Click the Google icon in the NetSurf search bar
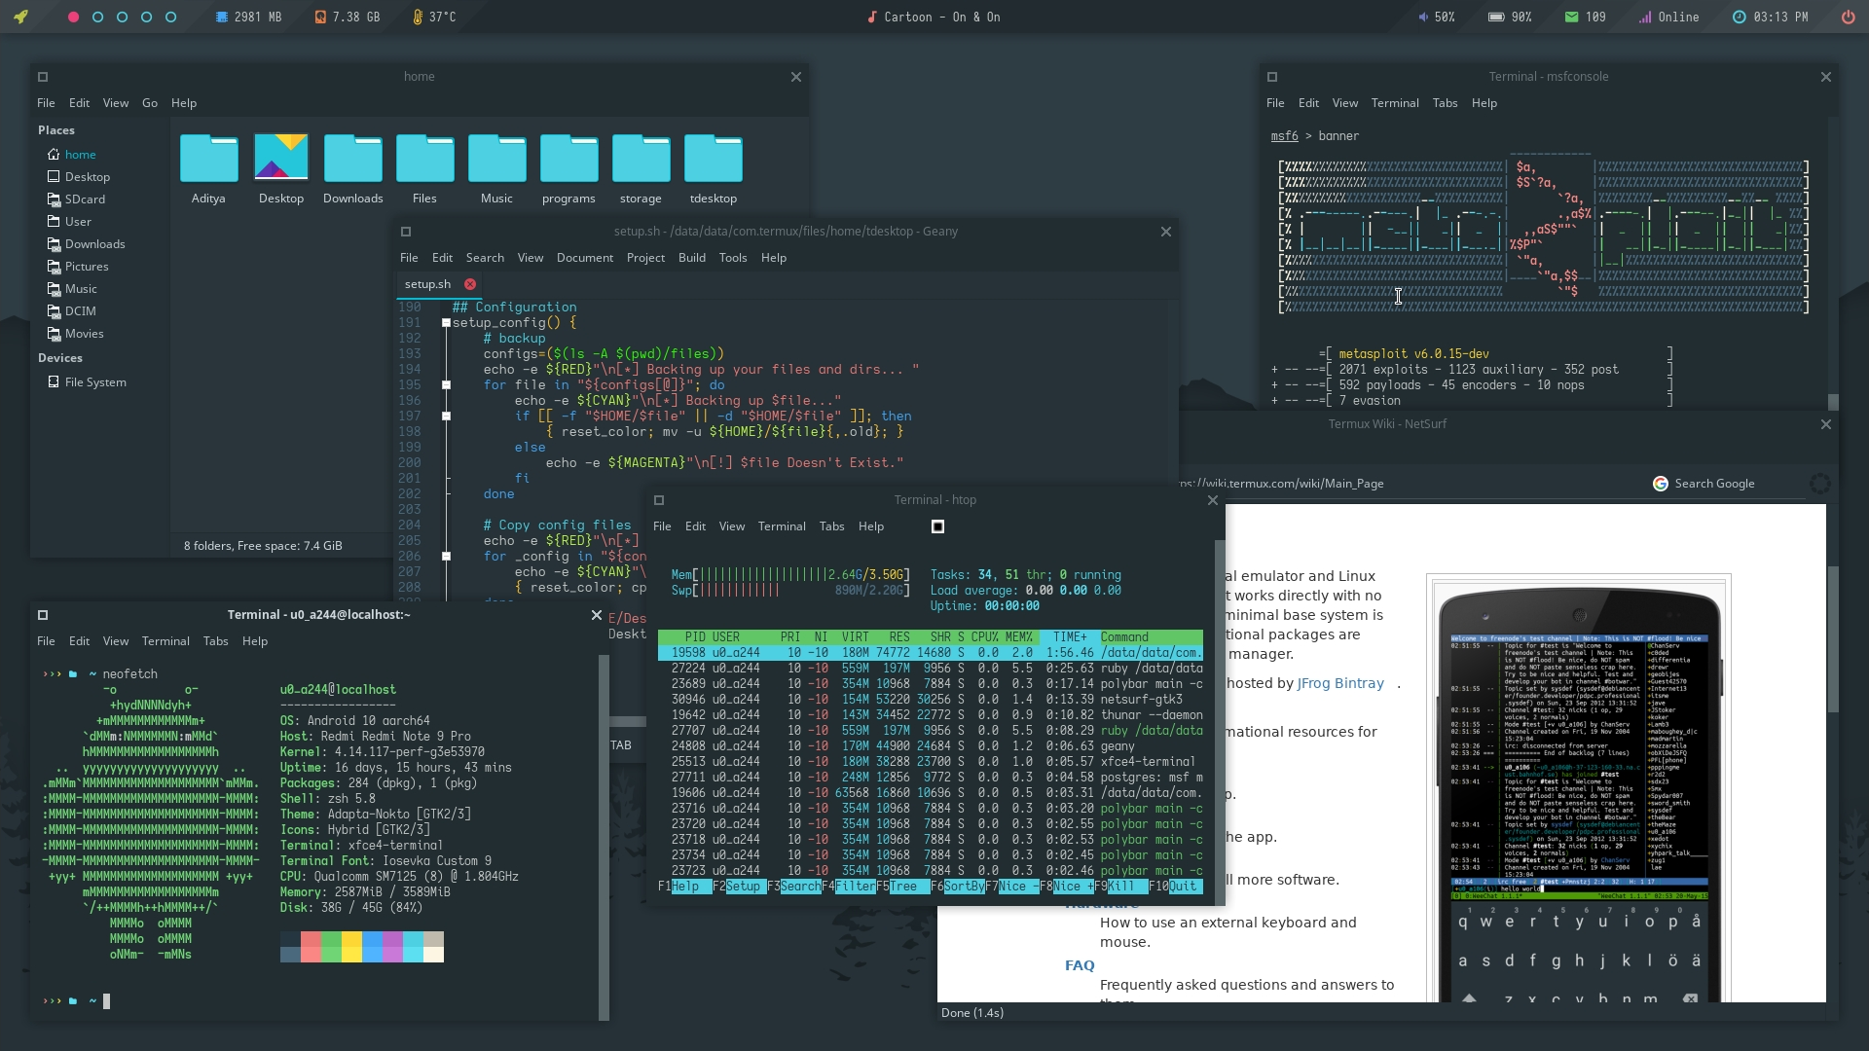Viewport: 1869px width, 1051px height. (1661, 484)
